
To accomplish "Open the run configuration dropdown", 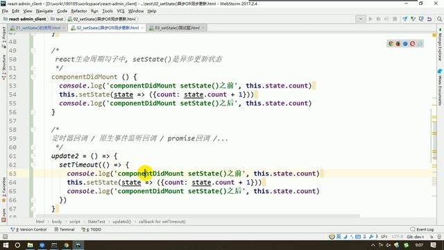I will [361, 19].
